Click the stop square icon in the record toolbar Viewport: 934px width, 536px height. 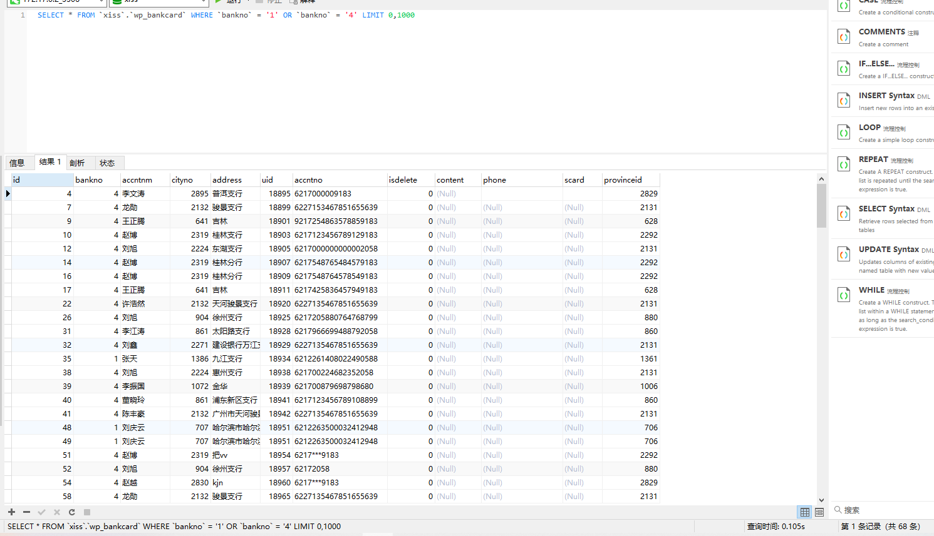tap(87, 512)
